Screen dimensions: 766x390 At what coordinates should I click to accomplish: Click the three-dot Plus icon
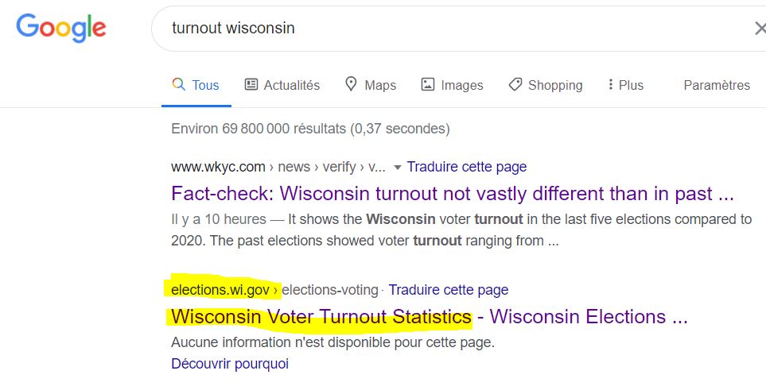pos(610,84)
